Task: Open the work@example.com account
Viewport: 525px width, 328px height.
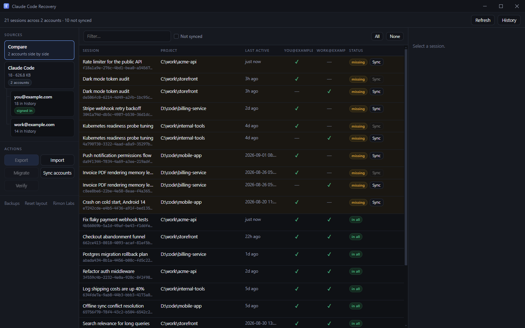Action: click(x=42, y=128)
